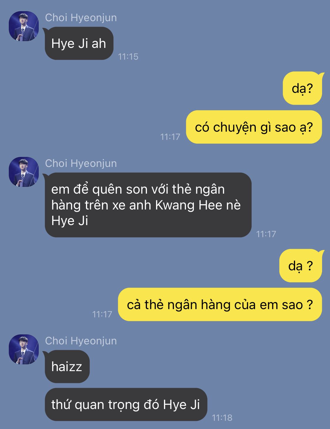Open Choi Hyeonjun's avatar beside "Hye Ji ah"
The image size is (330, 429).
[24, 26]
